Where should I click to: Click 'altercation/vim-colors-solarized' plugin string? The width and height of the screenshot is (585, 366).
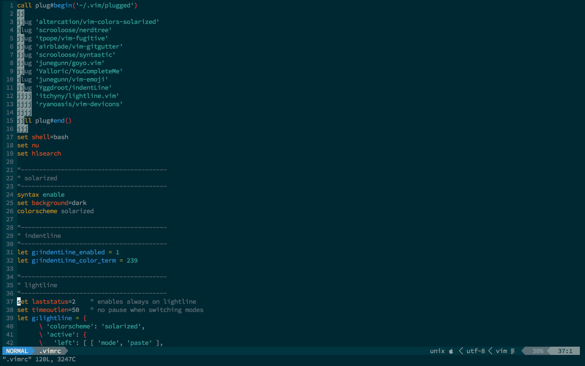click(x=98, y=22)
